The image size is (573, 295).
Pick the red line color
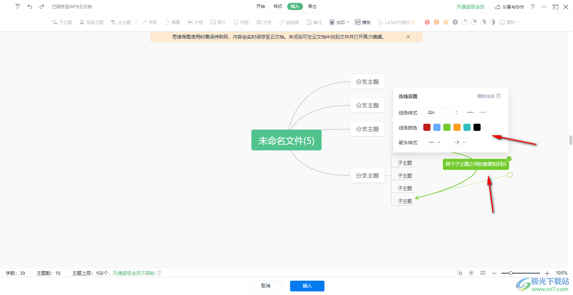coord(427,127)
